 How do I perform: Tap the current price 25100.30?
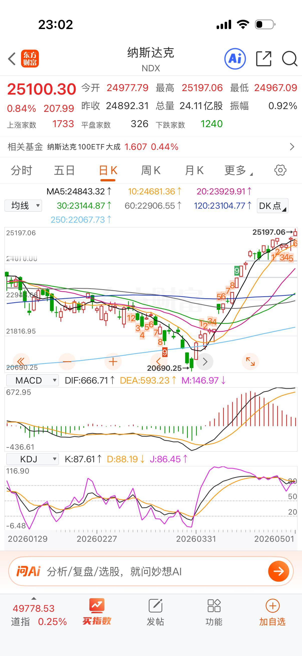click(x=42, y=89)
